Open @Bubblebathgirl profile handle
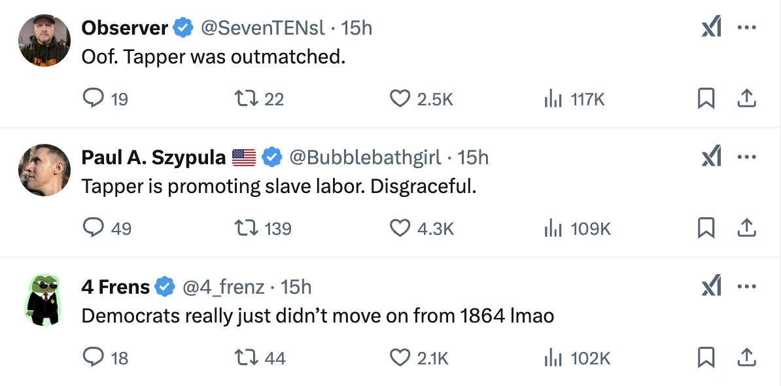The width and height of the screenshot is (781, 386). pyautogui.click(x=365, y=157)
